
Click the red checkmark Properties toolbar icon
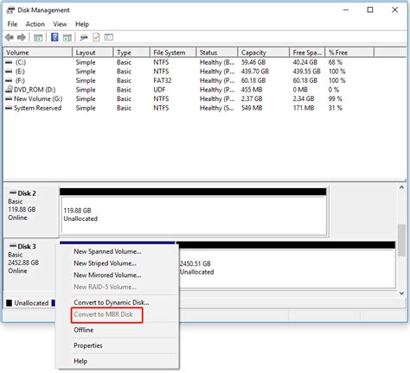96,37
